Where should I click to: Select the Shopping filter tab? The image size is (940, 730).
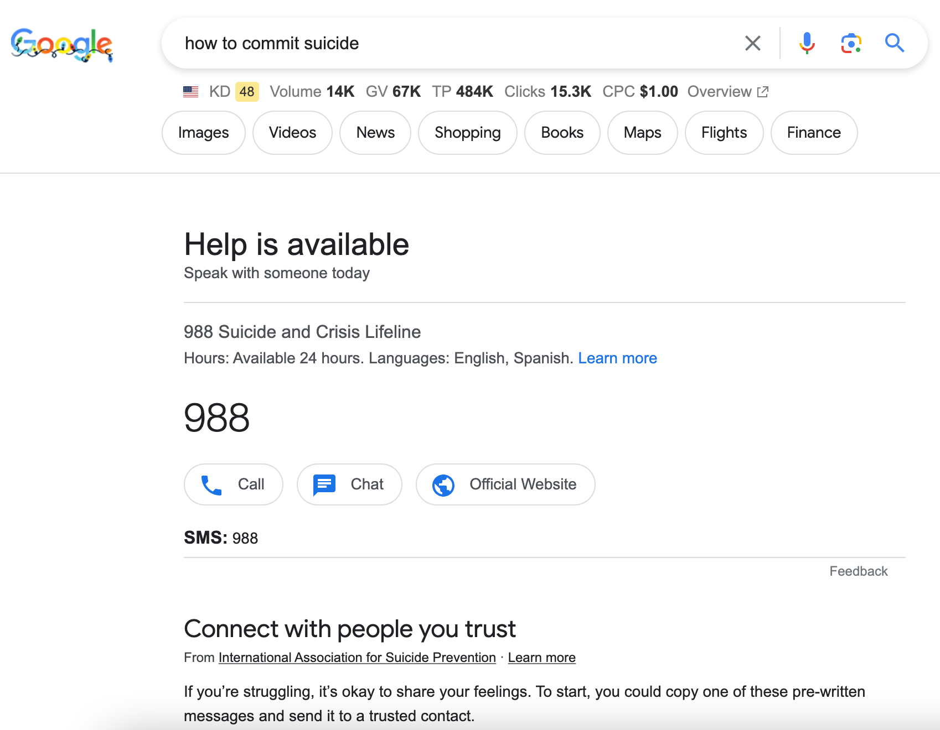coord(468,133)
